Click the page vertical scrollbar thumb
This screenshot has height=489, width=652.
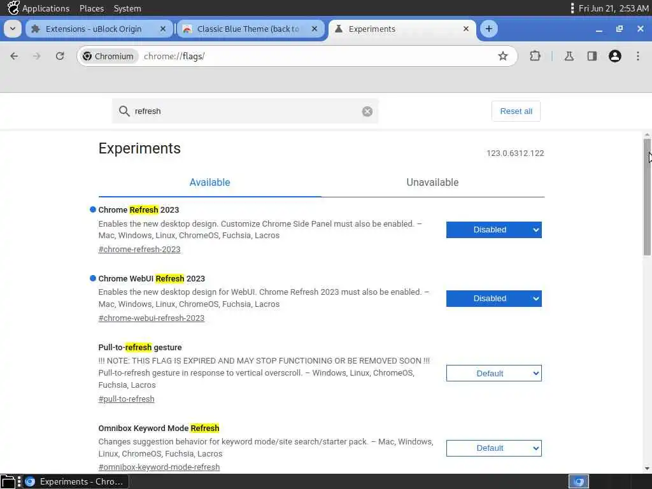(647, 197)
